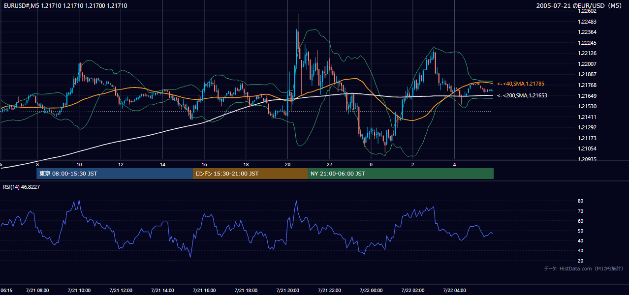Image resolution: width=629 pixels, height=295 pixels.
Task: Click bottom time label 7/21 22:00
Action: (330, 290)
